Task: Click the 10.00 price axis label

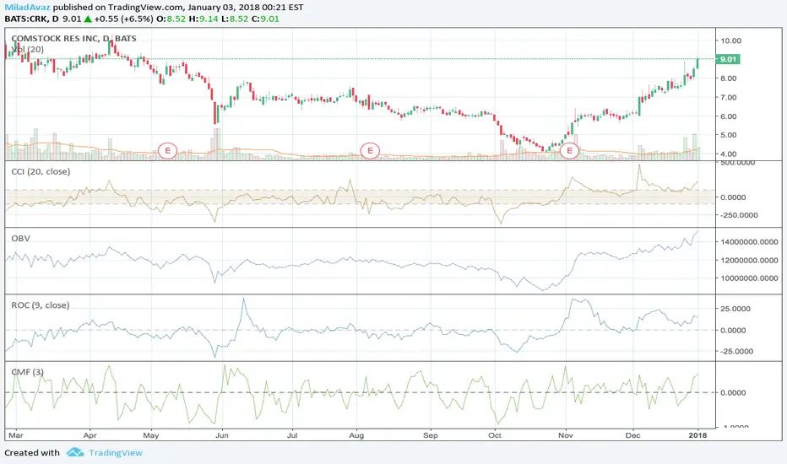Action: click(730, 40)
